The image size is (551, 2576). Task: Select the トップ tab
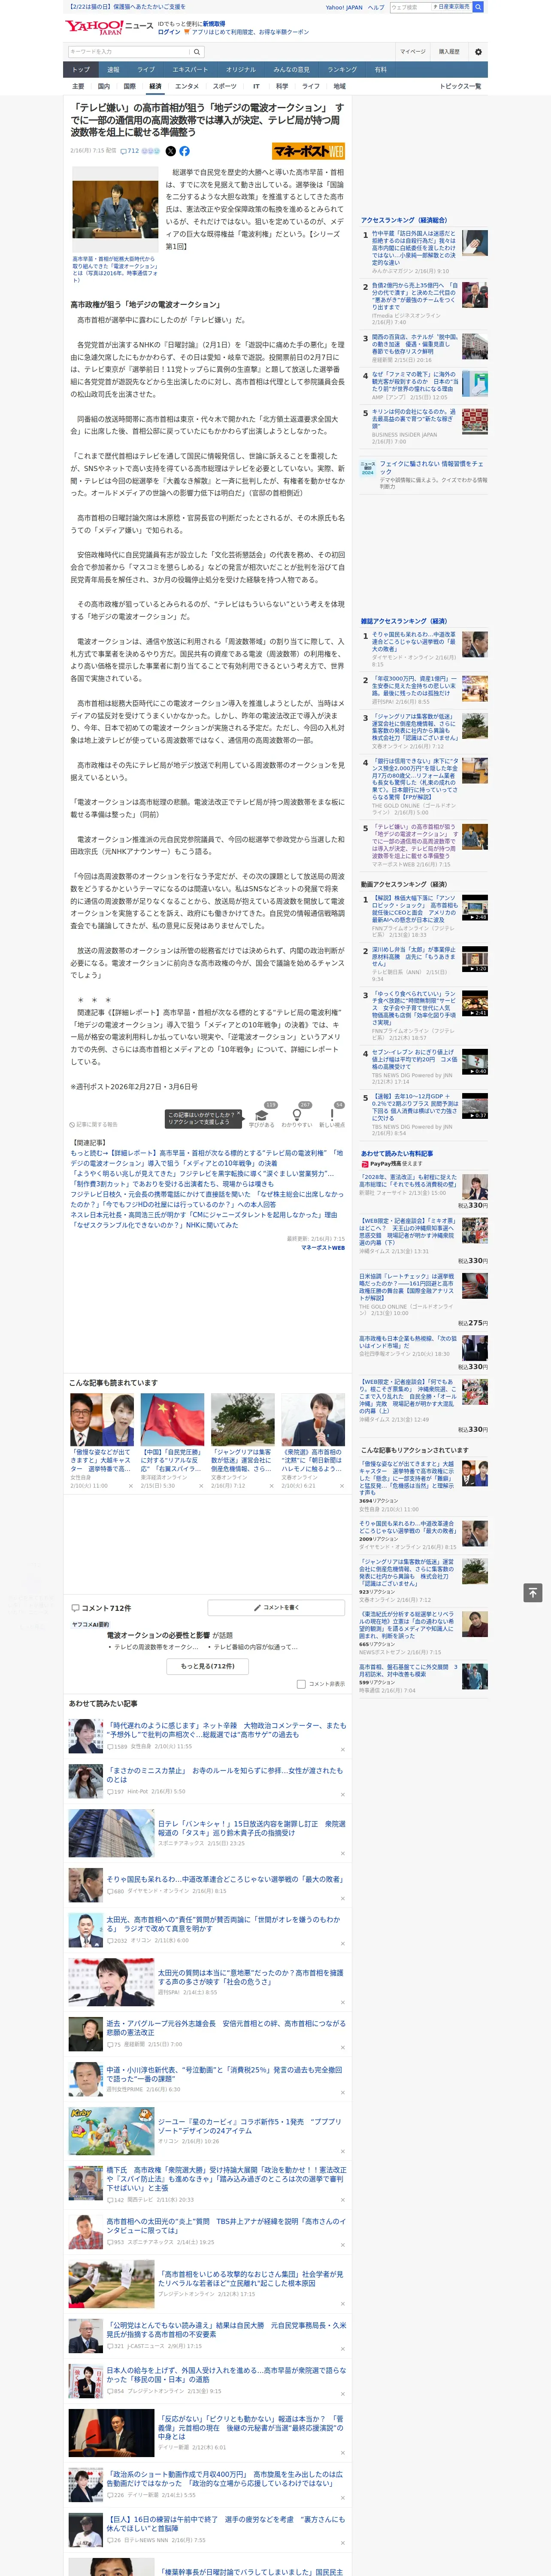pyautogui.click(x=81, y=70)
